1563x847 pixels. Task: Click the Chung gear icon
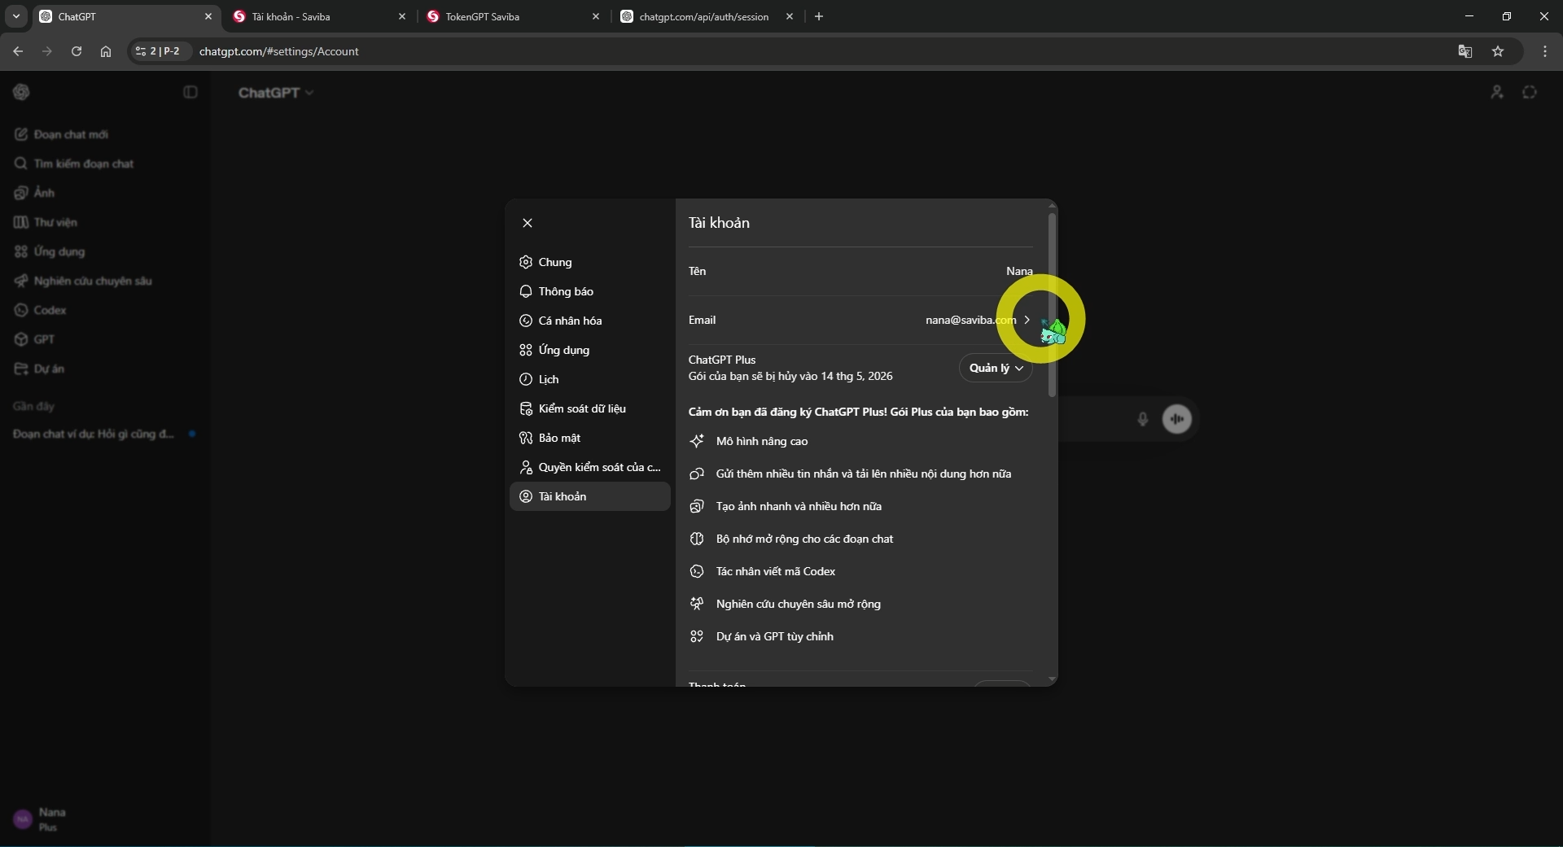click(x=526, y=262)
